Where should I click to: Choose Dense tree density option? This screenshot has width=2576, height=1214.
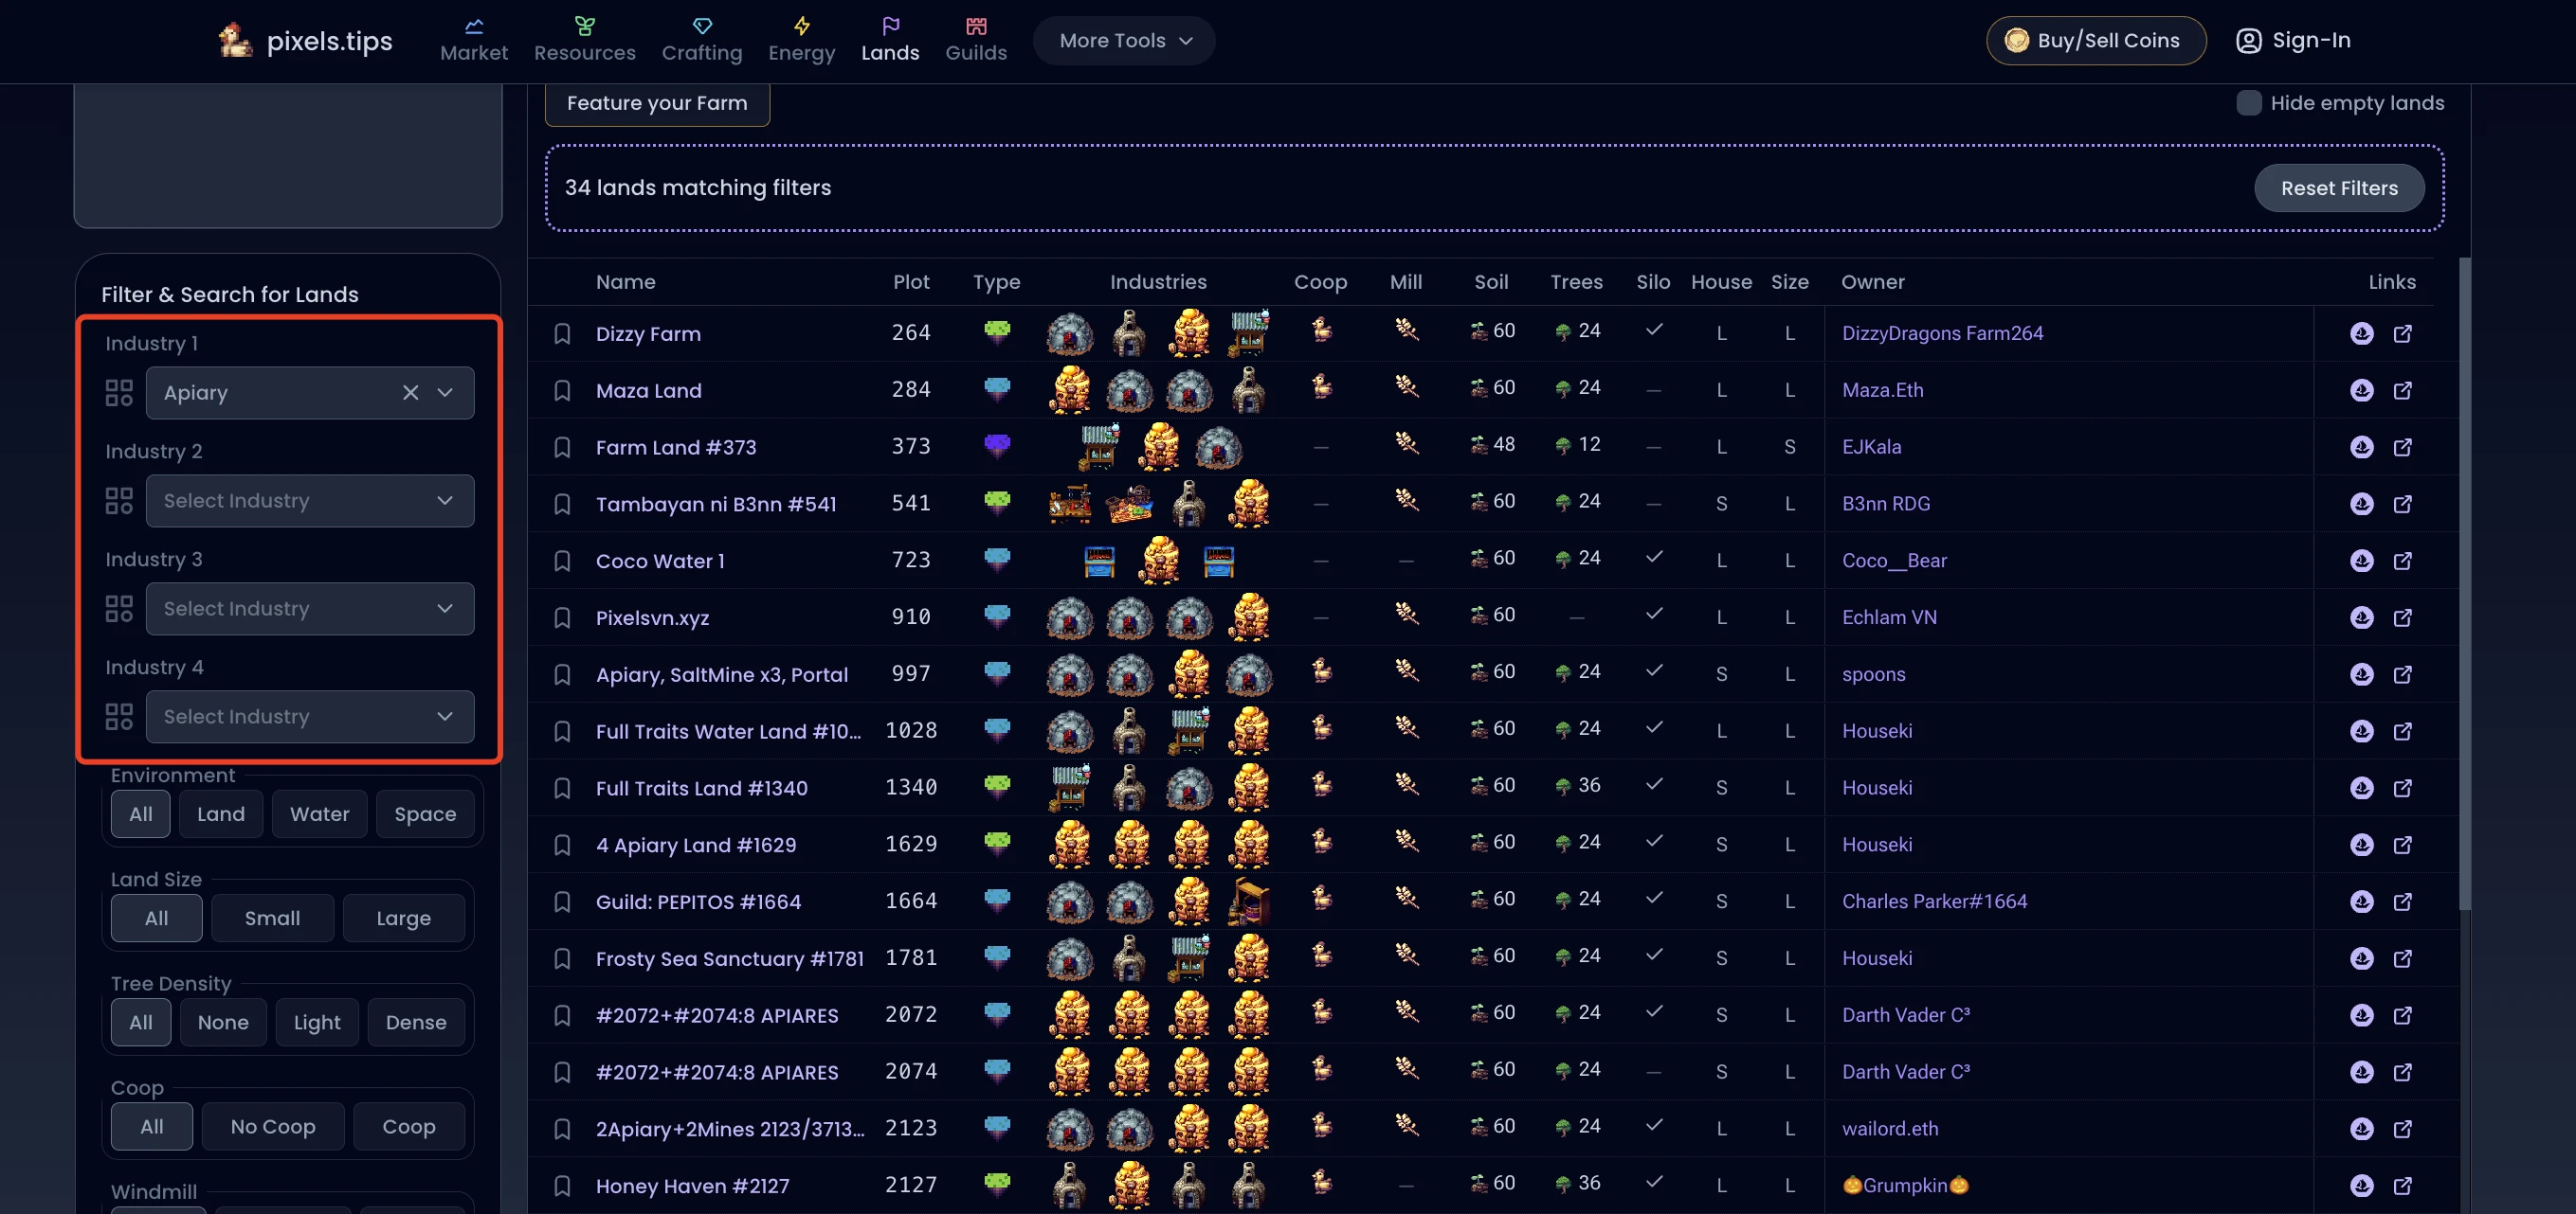(x=415, y=1022)
